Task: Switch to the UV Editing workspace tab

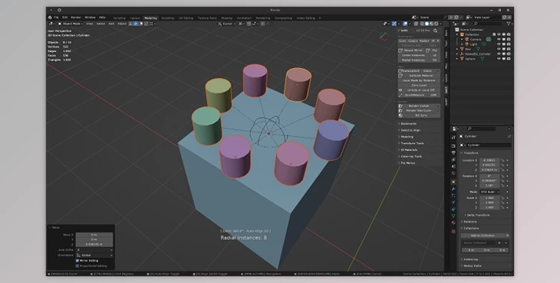Action: click(x=186, y=18)
